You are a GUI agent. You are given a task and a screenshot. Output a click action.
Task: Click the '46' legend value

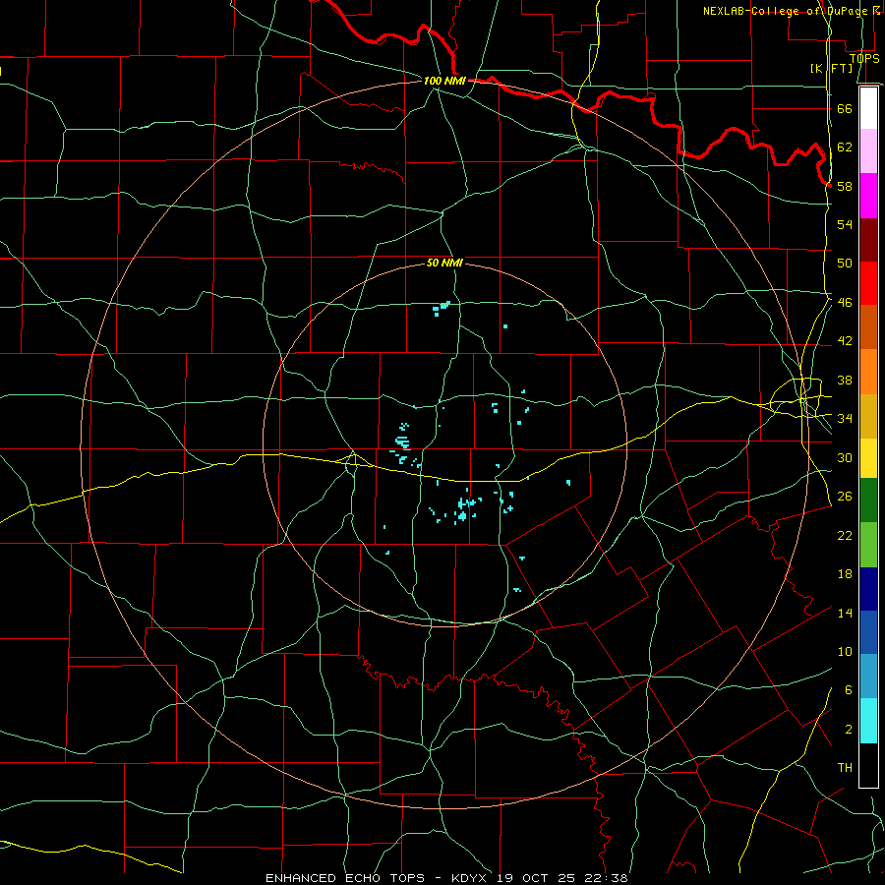845,303
